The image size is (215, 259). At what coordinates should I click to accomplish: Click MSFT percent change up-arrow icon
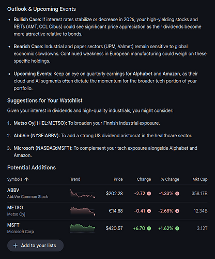[x=177, y=228]
